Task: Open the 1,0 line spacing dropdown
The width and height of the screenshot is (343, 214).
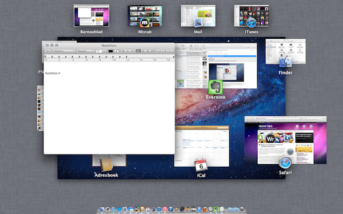Action: (x=160, y=51)
